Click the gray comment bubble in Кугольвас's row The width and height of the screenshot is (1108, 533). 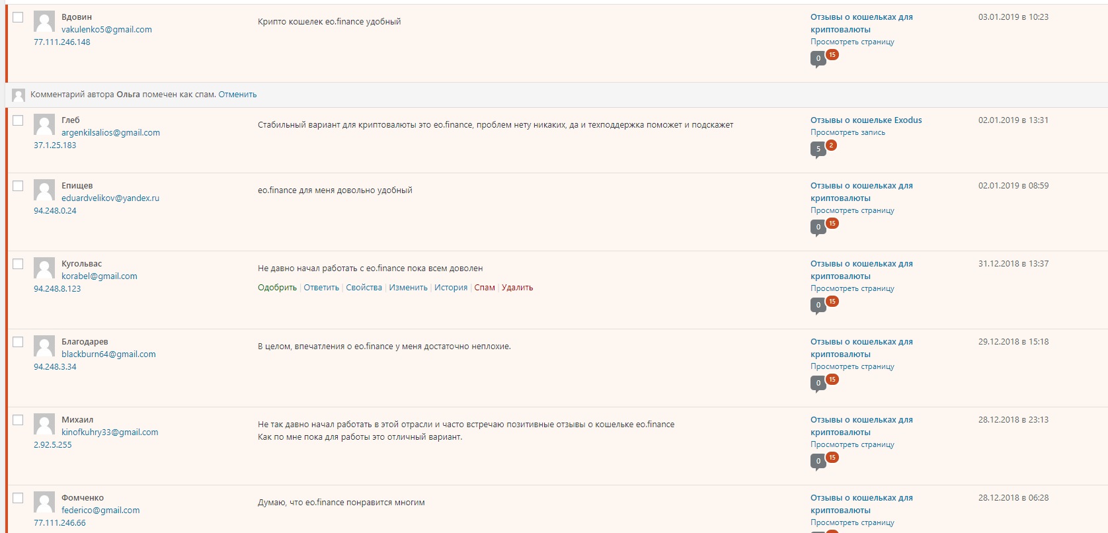(818, 306)
